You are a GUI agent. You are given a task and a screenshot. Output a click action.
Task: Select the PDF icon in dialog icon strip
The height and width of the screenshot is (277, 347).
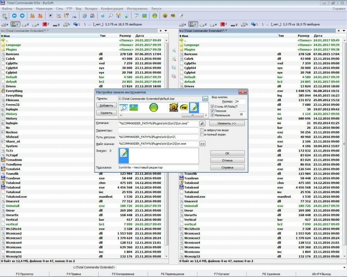184,108
